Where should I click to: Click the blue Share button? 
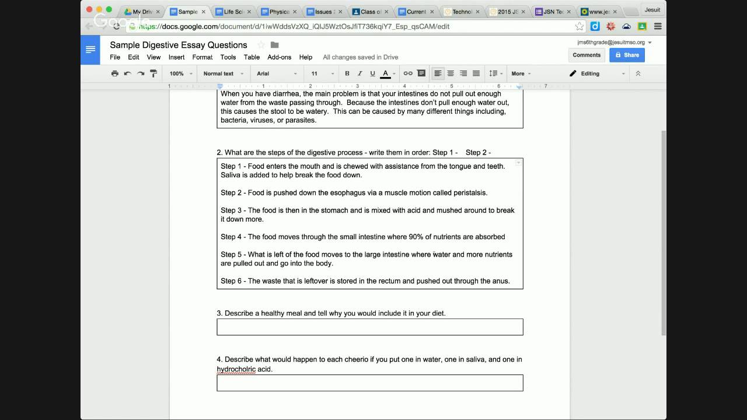tap(627, 55)
